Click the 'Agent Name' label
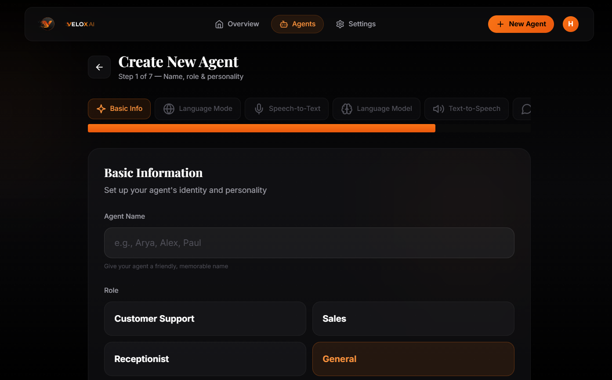The width and height of the screenshot is (612, 380). click(124, 216)
